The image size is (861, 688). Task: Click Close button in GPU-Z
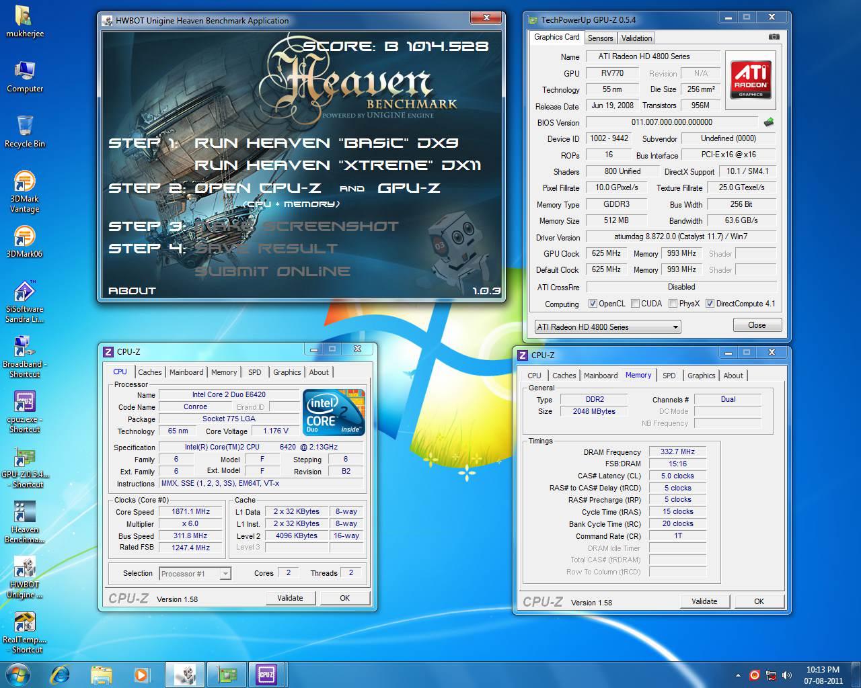(x=757, y=325)
